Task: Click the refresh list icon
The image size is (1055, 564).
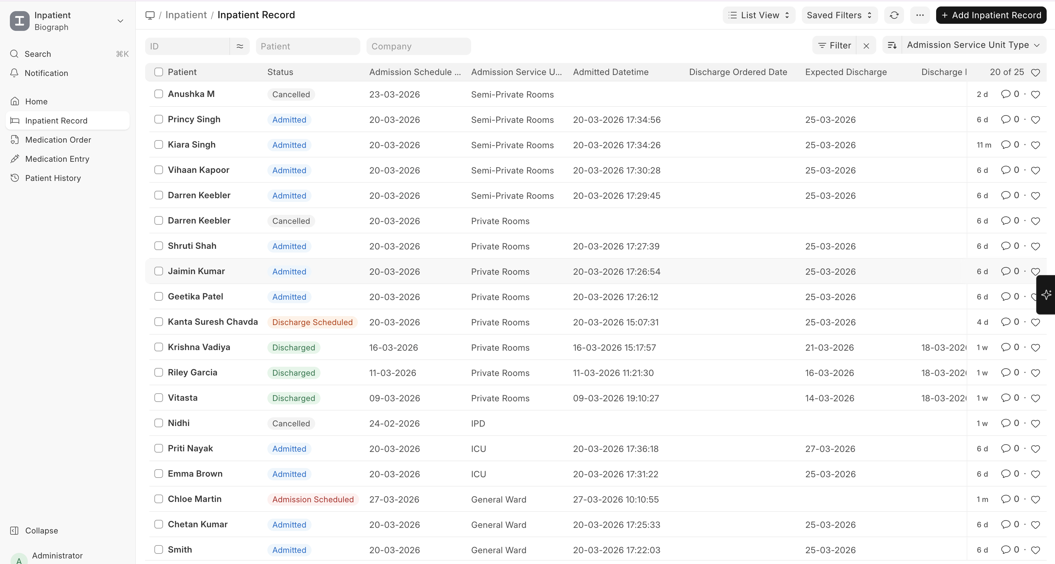Action: click(894, 15)
